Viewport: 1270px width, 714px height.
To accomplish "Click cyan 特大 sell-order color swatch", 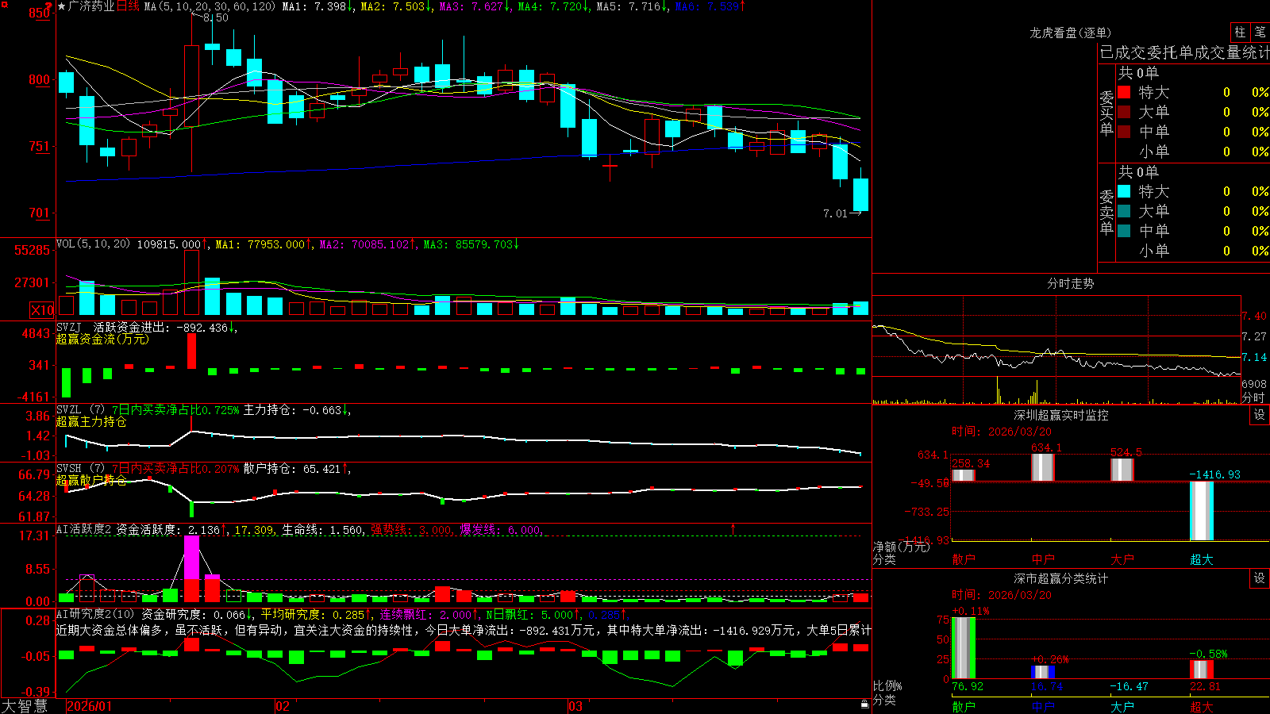I will [x=1124, y=191].
